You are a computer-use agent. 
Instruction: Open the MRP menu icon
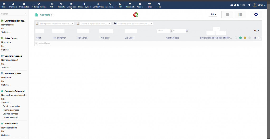pos(52,4)
